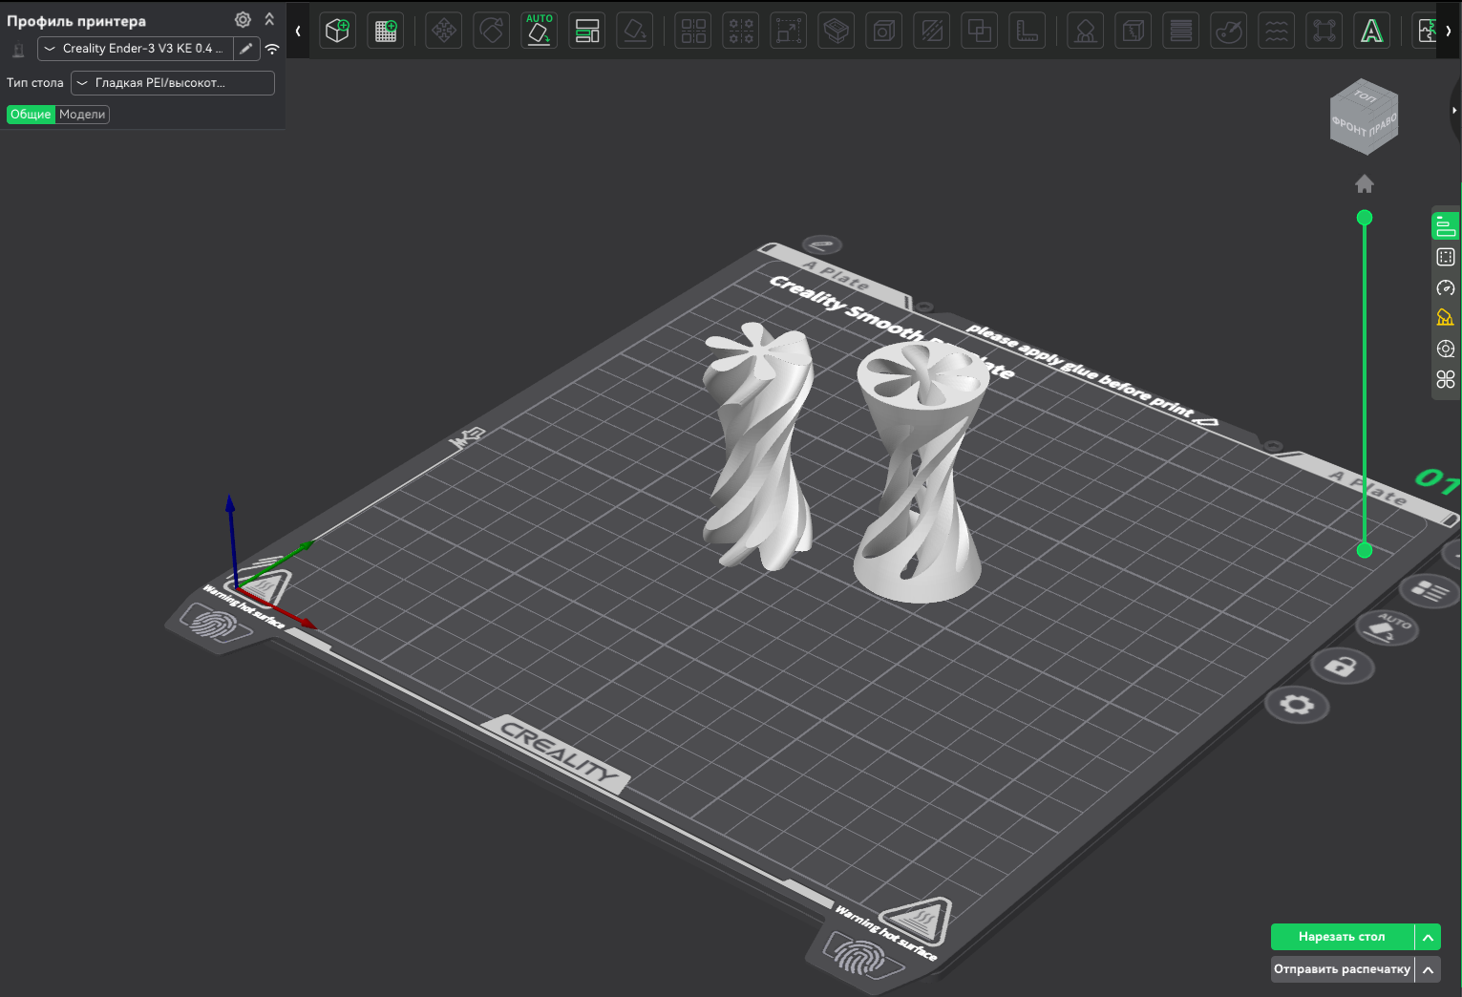Switch to the Общие tab
Screen dimensions: 1462x997
click(31, 115)
